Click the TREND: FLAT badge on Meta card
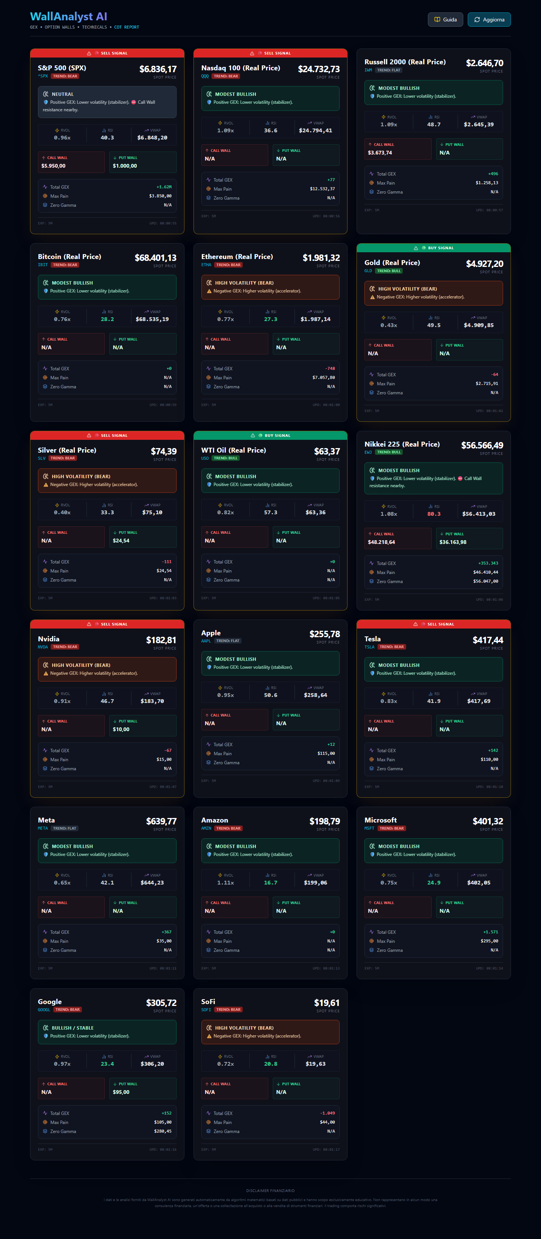This screenshot has width=541, height=1239. [x=65, y=828]
